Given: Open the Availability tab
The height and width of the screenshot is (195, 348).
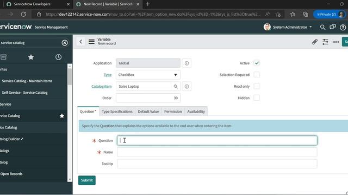Looking at the screenshot, I should (196, 112).
